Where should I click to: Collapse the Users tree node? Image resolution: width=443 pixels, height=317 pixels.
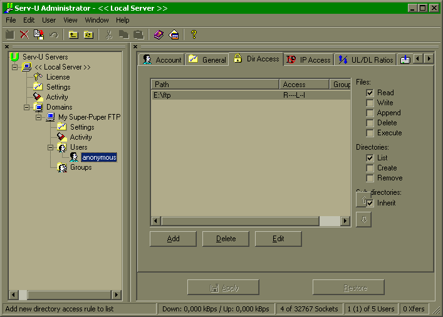tap(50, 147)
